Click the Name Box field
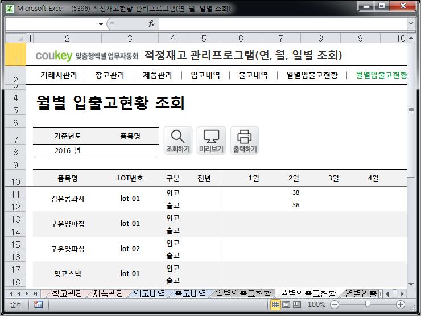Viewport: 421px width, 316px height. click(x=51, y=24)
